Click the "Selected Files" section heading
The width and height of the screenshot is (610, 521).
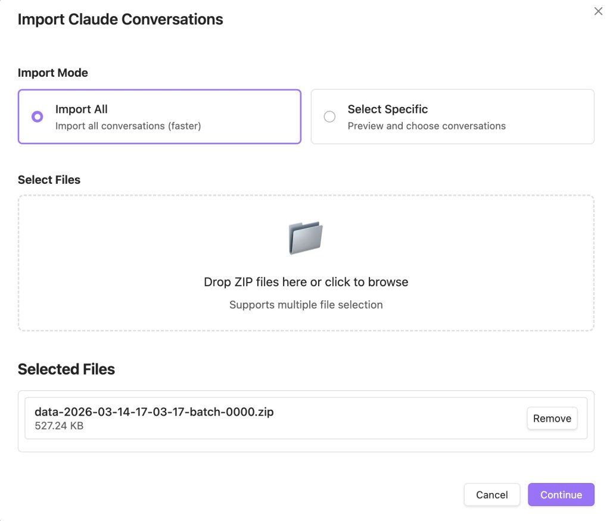66,369
